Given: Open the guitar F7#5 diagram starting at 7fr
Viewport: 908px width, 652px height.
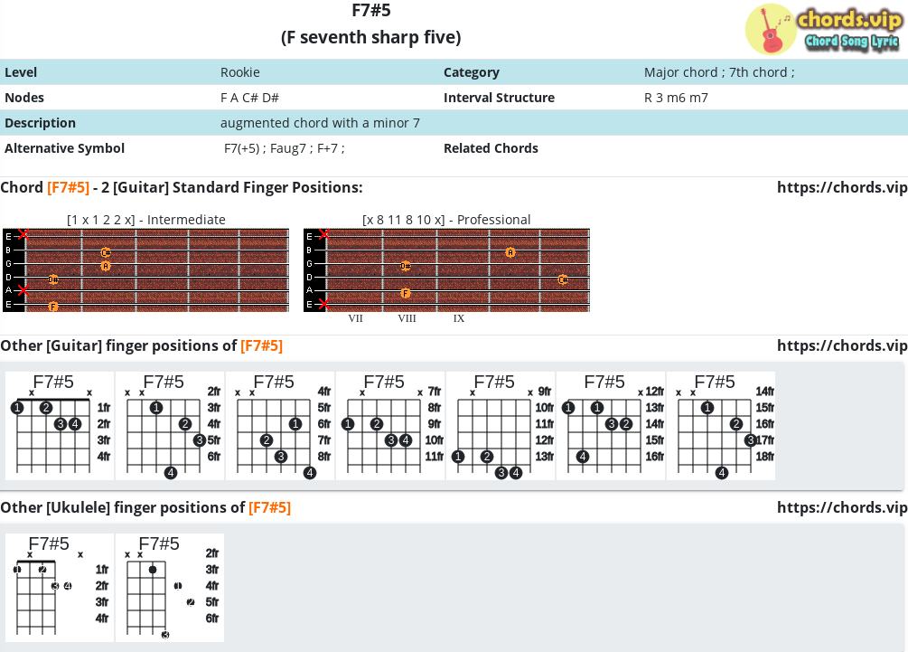Looking at the screenshot, I should [390, 426].
